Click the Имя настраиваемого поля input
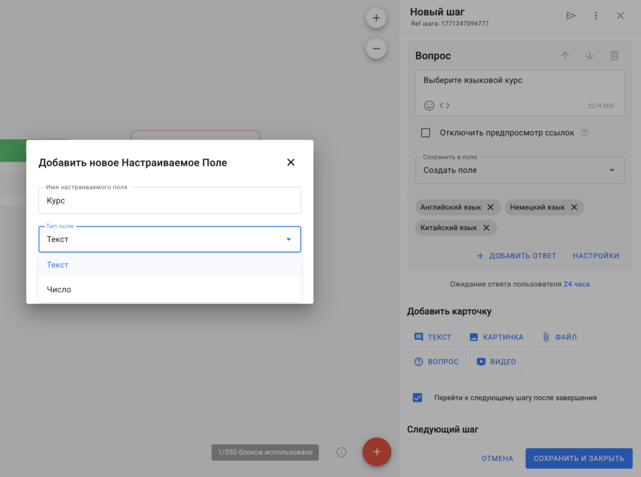The image size is (641, 477). tap(170, 201)
